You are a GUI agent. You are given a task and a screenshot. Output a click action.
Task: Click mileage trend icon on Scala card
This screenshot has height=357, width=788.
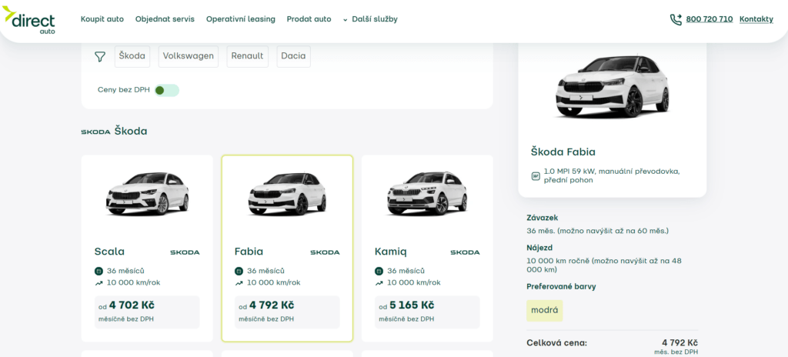[x=98, y=283]
